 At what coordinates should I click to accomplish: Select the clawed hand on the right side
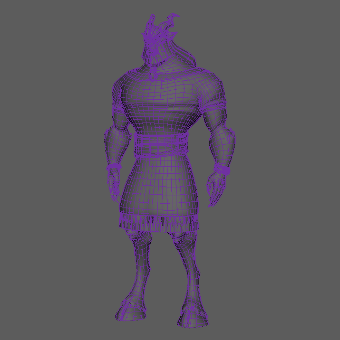216,189
